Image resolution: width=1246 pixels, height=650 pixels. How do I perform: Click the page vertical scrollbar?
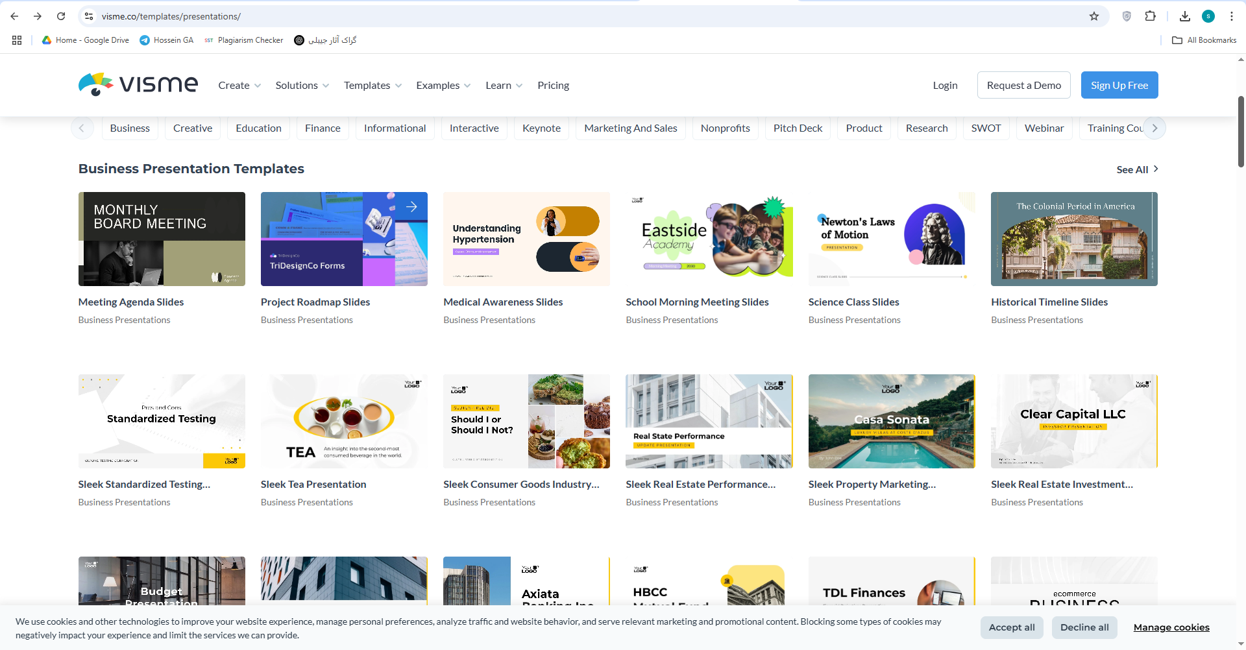pos(1241,132)
